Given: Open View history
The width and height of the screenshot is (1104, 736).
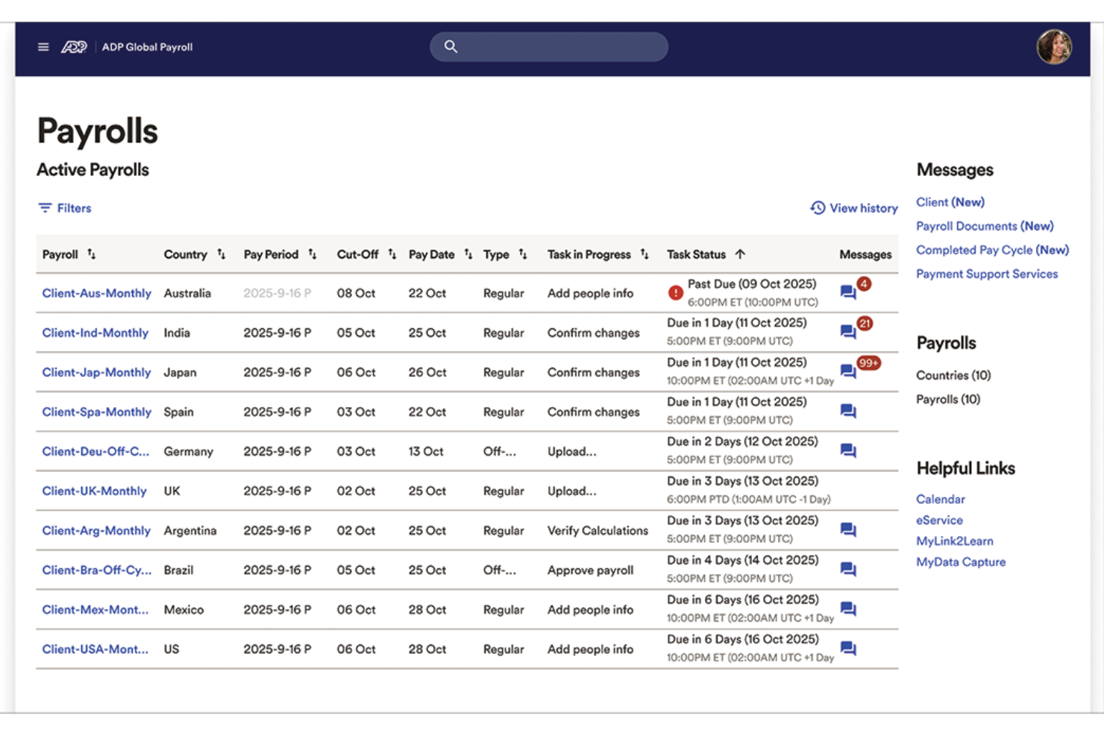Looking at the screenshot, I should [x=854, y=208].
